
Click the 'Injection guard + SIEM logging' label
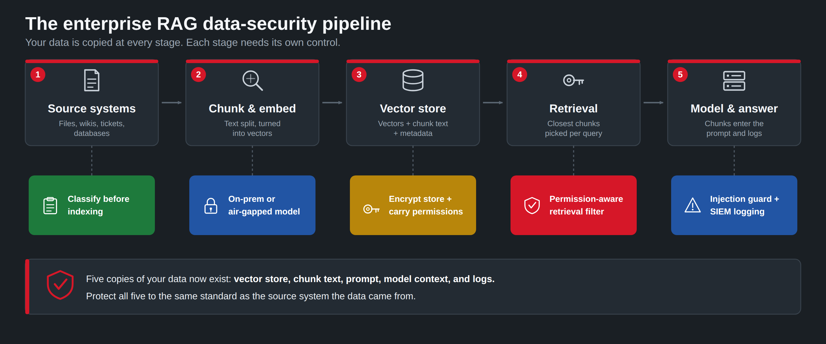pos(744,205)
